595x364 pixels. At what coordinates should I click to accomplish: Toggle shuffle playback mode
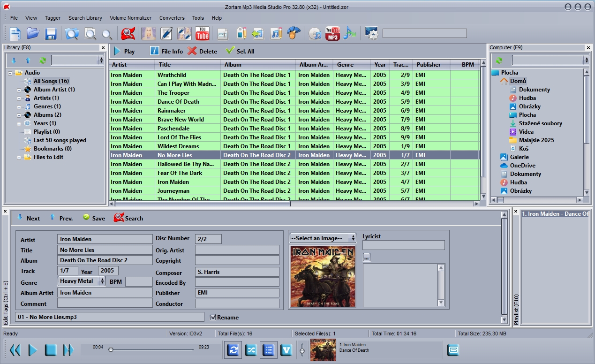click(x=251, y=350)
